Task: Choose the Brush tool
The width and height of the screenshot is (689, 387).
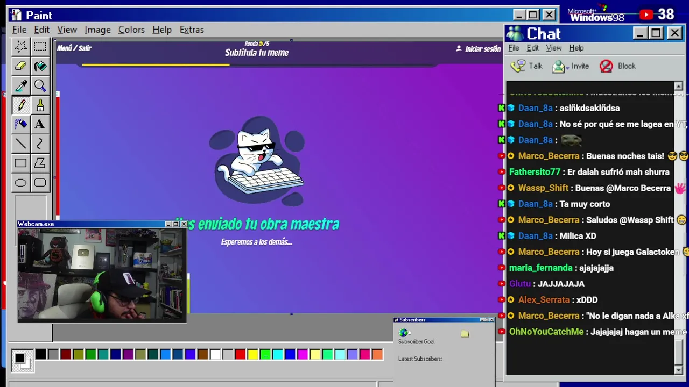Action: pos(40,105)
